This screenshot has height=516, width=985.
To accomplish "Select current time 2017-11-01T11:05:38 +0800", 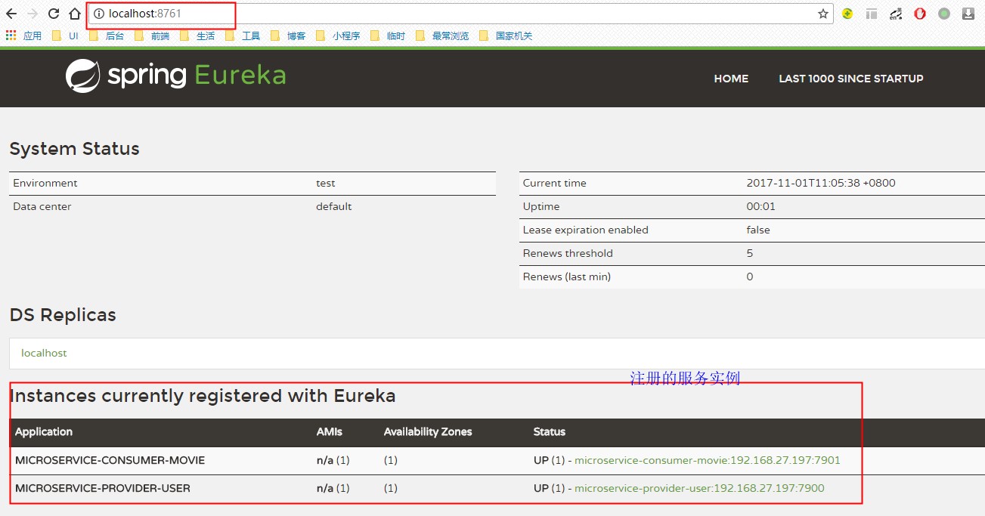I will [x=821, y=183].
